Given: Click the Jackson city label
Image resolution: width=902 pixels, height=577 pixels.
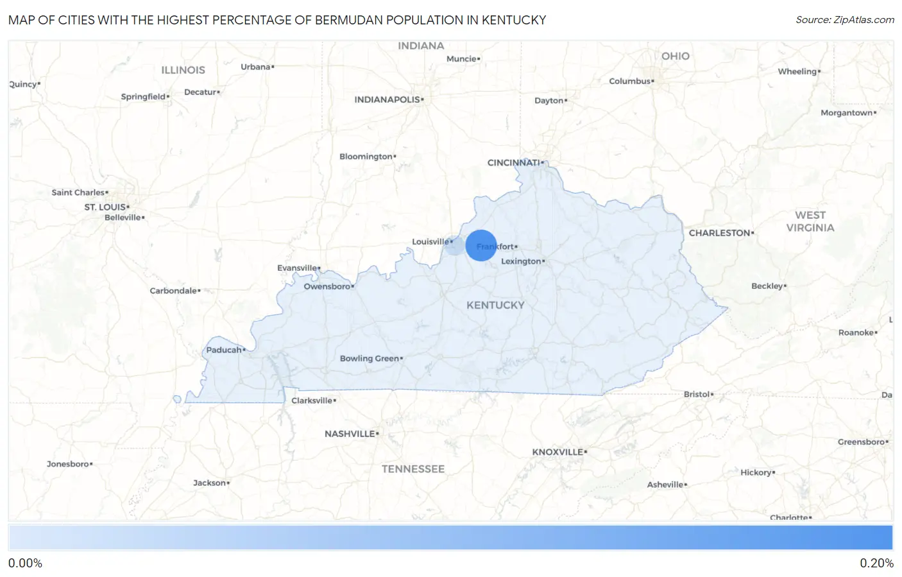Looking at the screenshot, I should (210, 483).
